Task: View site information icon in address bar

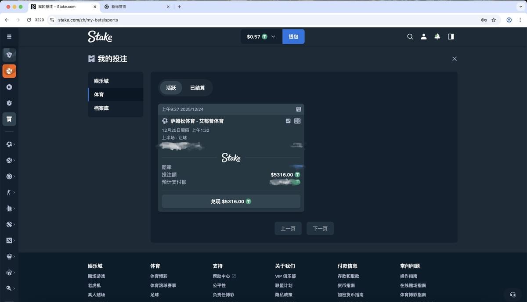Action: coord(52,20)
